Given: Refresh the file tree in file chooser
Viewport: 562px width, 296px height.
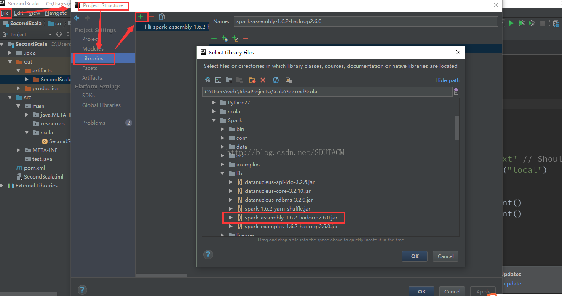Looking at the screenshot, I should [276, 80].
